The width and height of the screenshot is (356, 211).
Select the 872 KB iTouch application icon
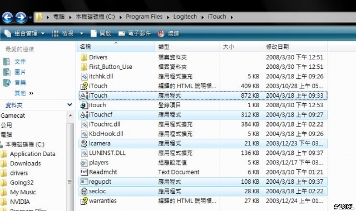(84, 96)
